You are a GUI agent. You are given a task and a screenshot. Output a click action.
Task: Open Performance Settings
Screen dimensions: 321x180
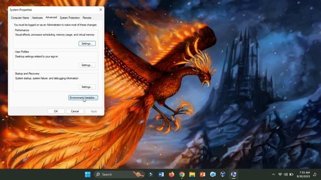87,43
